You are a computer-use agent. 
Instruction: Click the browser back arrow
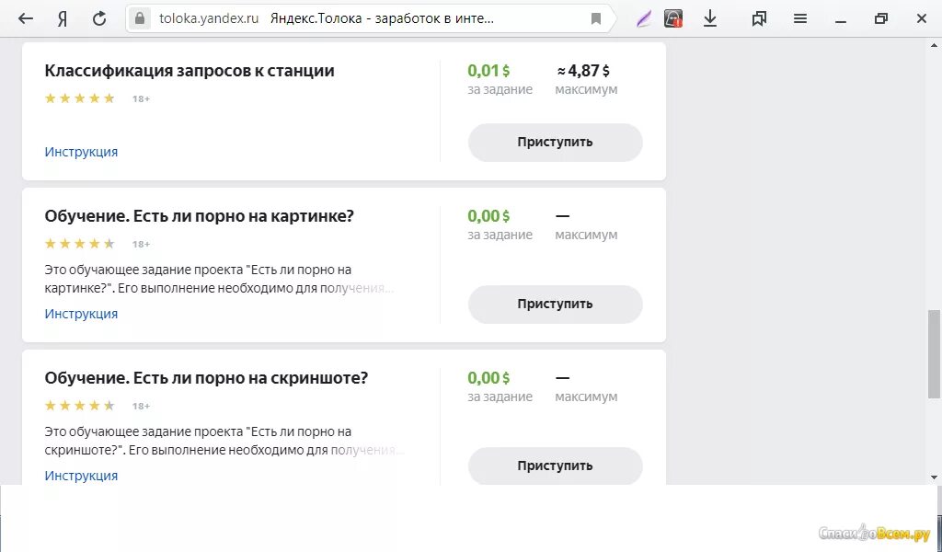point(26,18)
